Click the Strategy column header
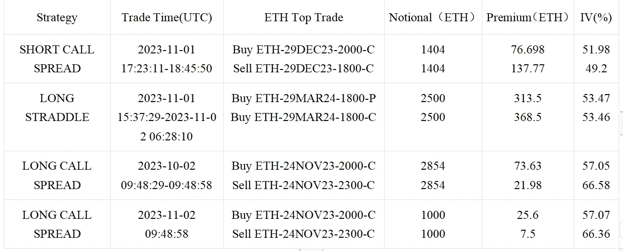Viewport: 623px width, 251px height. (x=57, y=18)
